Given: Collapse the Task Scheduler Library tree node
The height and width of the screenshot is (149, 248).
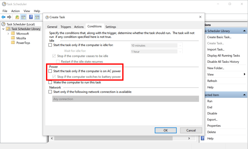Looking at the screenshot, I should click(x=3, y=29).
